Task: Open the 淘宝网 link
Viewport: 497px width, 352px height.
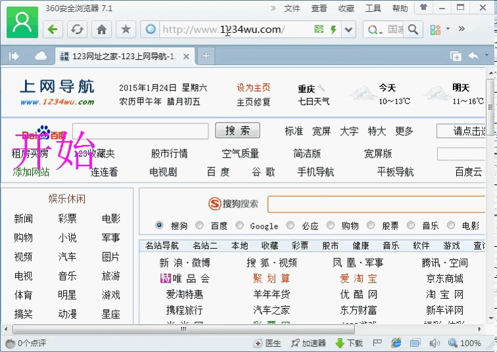Action: pos(444,294)
